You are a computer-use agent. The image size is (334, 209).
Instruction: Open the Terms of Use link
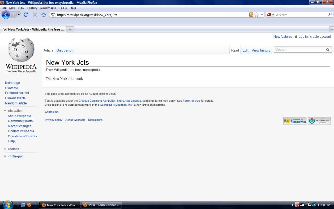[x=191, y=101]
